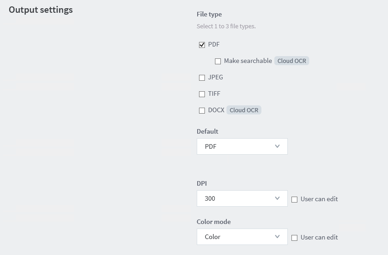Enable the Make searchable checkbox
The height and width of the screenshot is (255, 388).
(x=218, y=61)
